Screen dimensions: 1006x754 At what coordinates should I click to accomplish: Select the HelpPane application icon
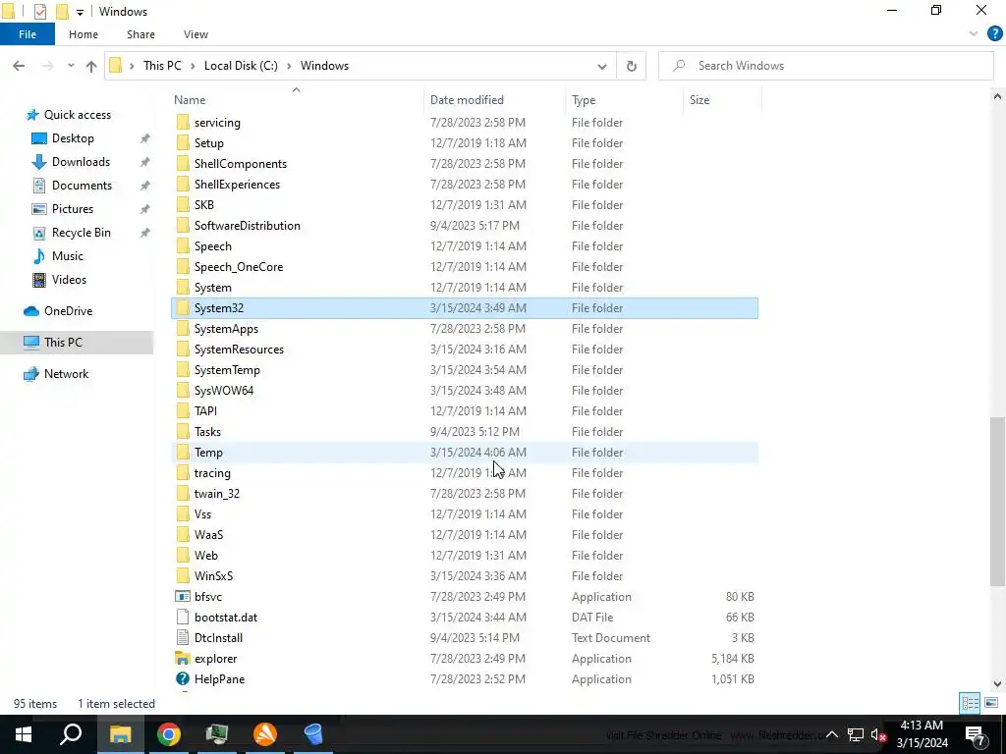click(183, 679)
